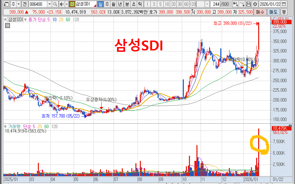Choose the 10 interval button
Viewport: 295px width, 184px height.
point(167,4)
